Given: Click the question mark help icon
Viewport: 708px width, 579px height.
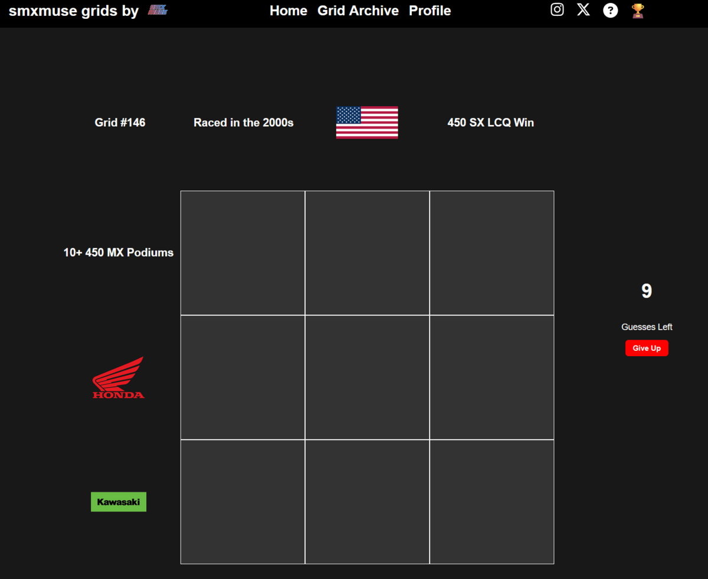Looking at the screenshot, I should click(611, 11).
